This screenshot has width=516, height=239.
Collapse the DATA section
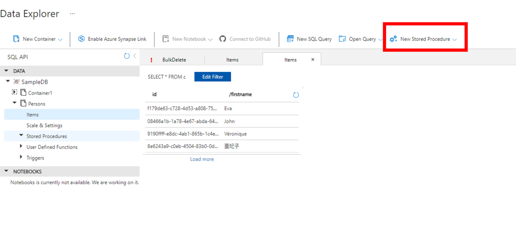click(x=6, y=71)
